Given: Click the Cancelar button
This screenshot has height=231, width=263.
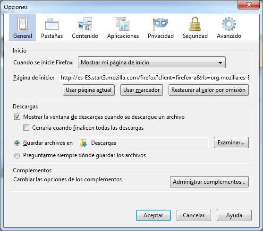Looking at the screenshot, I should point(194,215).
